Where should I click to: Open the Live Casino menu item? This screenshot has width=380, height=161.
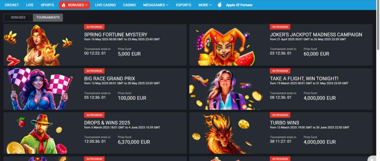[x=105, y=5]
